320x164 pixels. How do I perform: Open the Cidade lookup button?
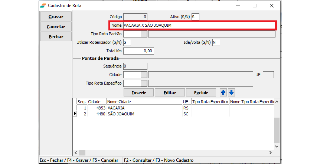[144, 75]
